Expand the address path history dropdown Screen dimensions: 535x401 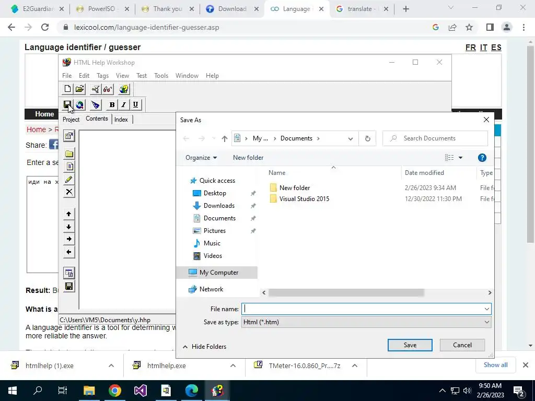pyautogui.click(x=350, y=138)
